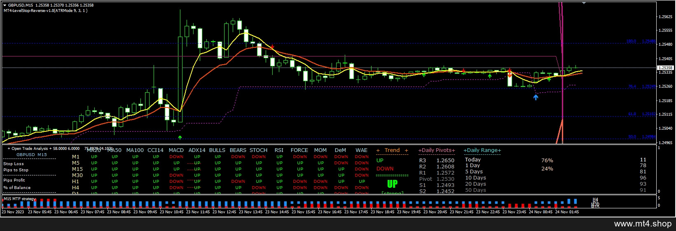Click the % of Balance label
Screen dimensions: 676x231
(17, 188)
